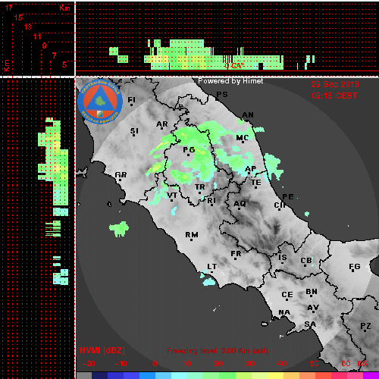The height and width of the screenshot is (379, 379).
Task: Select the PZ city marker
Action: click(365, 330)
